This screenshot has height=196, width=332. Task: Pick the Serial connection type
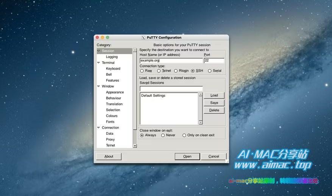[210, 71]
